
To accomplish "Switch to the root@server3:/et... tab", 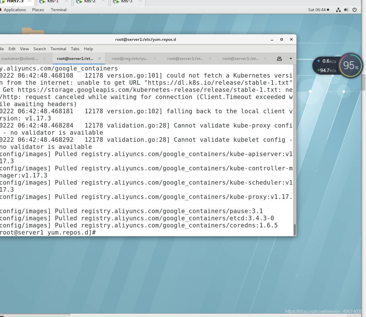I will [185, 58].
